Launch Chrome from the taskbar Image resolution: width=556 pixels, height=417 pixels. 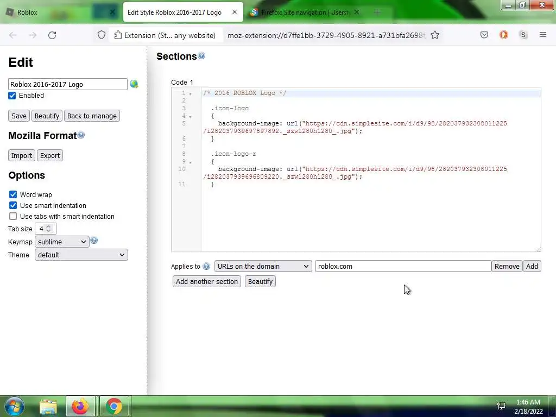click(113, 406)
